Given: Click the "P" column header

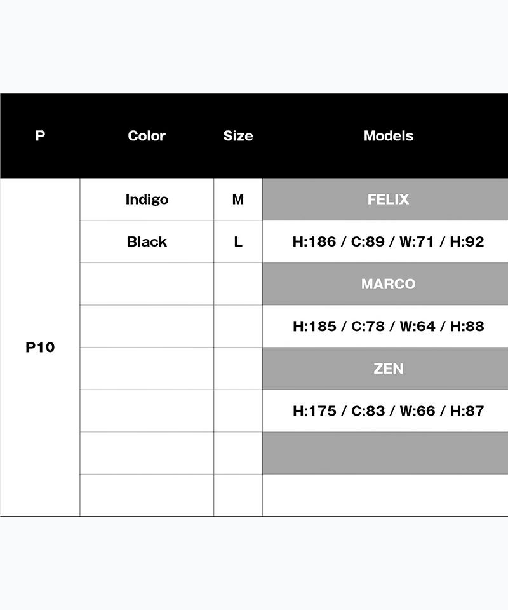Looking at the screenshot, I should (x=40, y=136).
